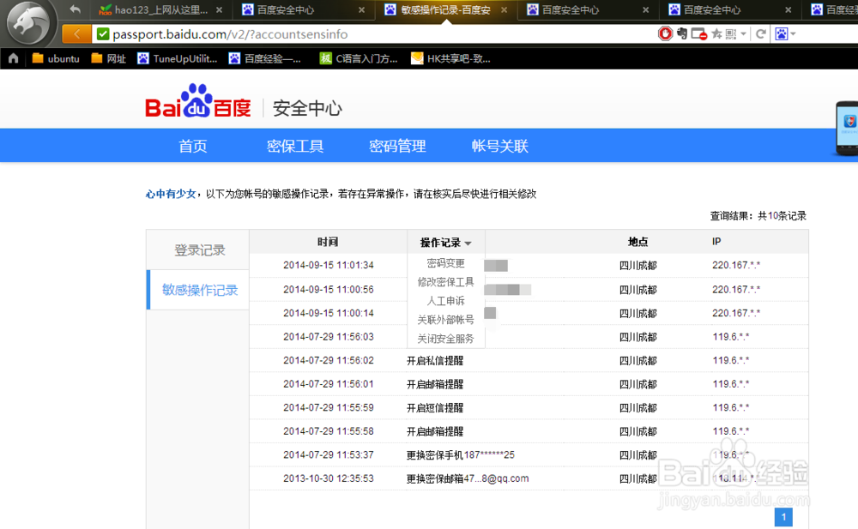Image resolution: width=858 pixels, height=529 pixels.
Task: Select the 开启短信提醒 record
Action: point(435,407)
